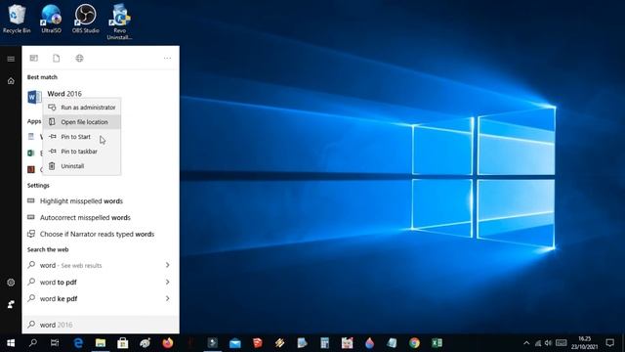Open the Revo Uninstaller desktop shortcut
The height and width of the screenshot is (352, 625).
tap(119, 22)
